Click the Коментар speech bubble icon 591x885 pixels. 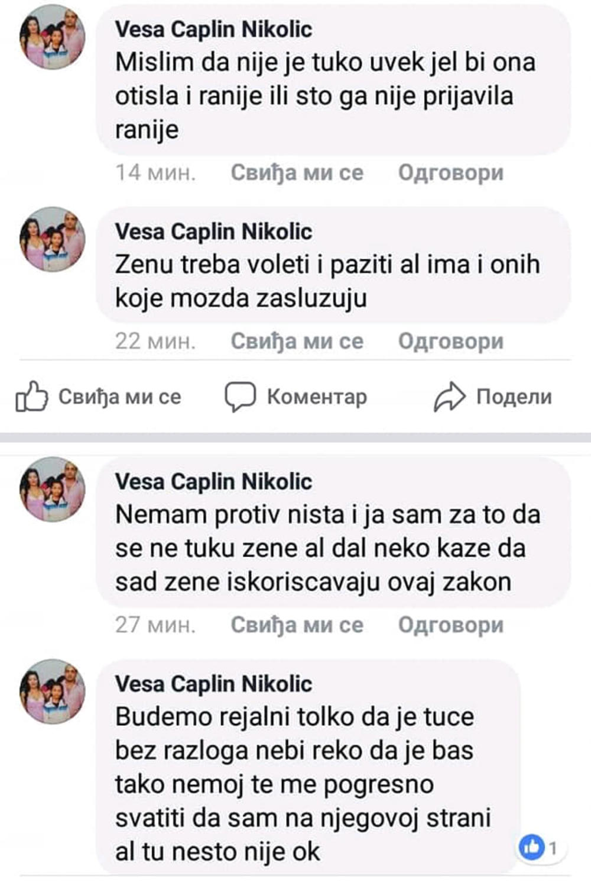240,396
